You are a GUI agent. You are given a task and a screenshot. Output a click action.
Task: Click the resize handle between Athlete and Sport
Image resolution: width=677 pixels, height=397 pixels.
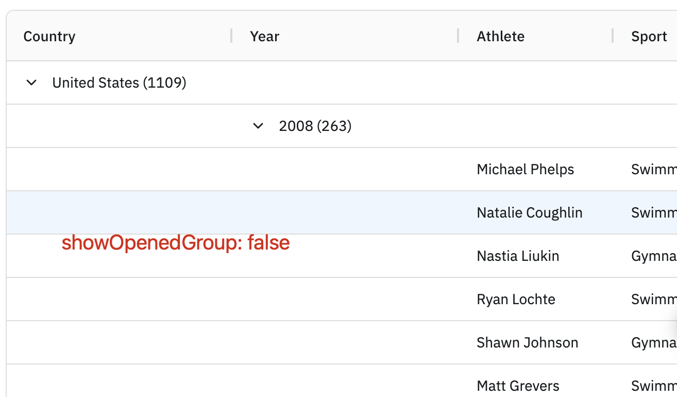coord(613,36)
